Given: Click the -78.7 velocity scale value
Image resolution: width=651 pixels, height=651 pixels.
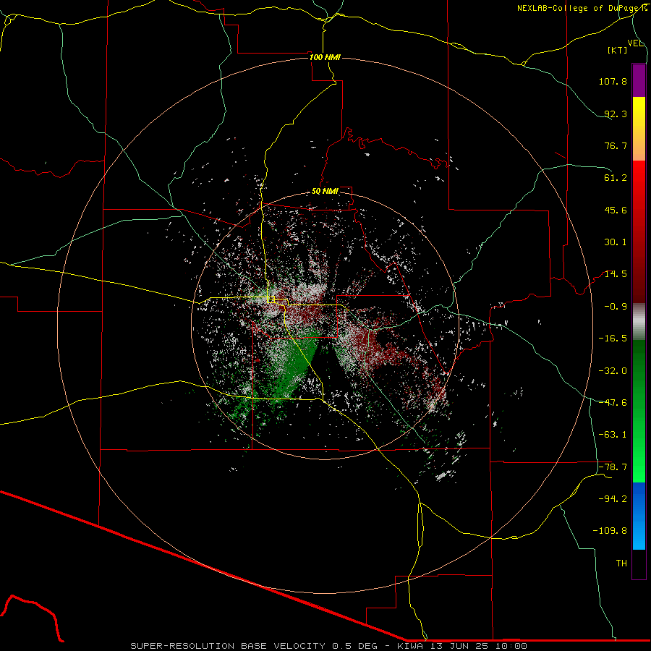Looking at the screenshot, I should point(613,467).
